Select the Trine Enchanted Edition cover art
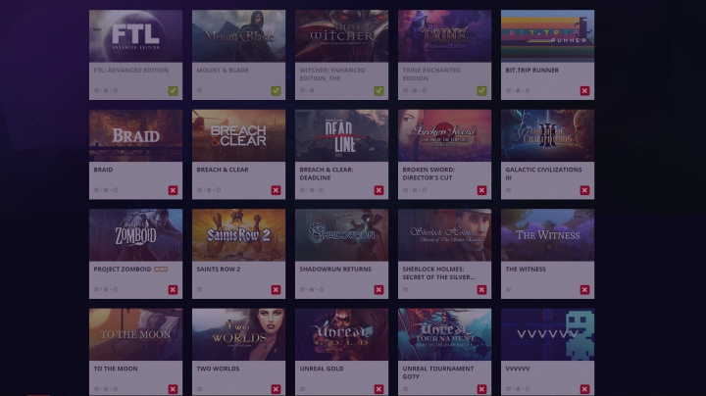Image resolution: width=706 pixels, height=396 pixels. (445, 36)
